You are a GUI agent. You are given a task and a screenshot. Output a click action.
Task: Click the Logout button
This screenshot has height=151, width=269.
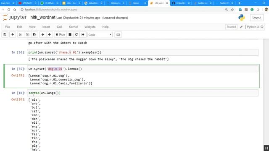pos(257,18)
